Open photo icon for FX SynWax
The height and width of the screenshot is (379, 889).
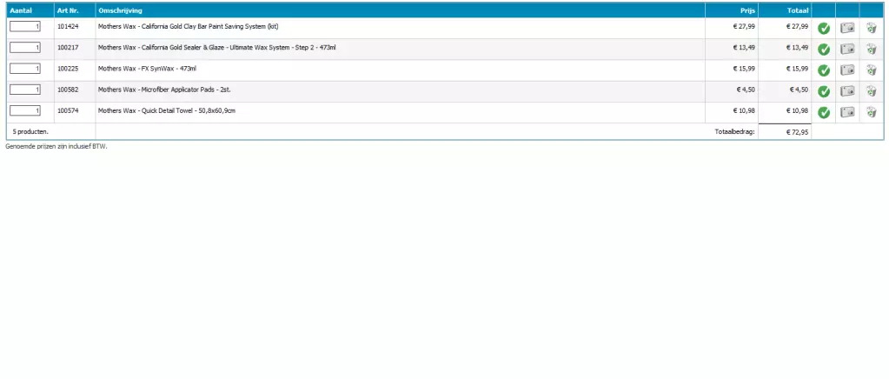[847, 70]
